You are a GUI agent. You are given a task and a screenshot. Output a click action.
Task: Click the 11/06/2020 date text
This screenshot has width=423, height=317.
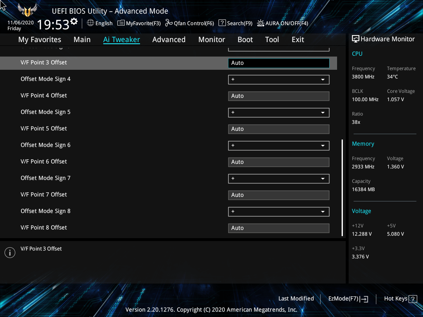tap(21, 23)
